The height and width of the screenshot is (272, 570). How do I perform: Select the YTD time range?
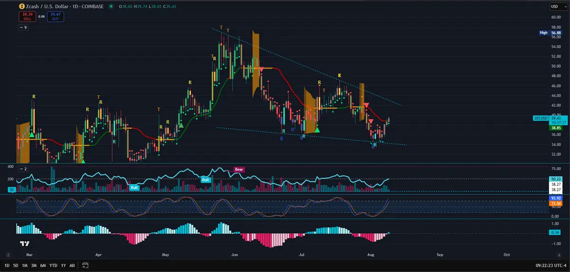(53, 265)
